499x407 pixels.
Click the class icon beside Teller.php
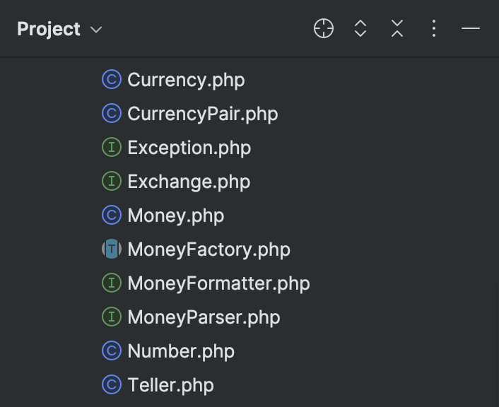pos(111,385)
